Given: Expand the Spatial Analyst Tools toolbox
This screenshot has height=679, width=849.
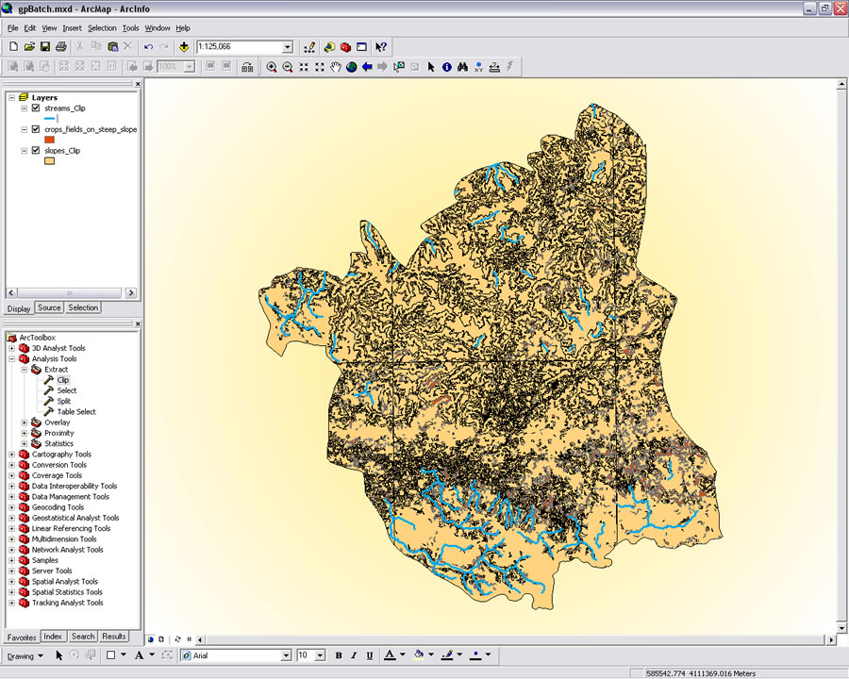Looking at the screenshot, I should click(x=11, y=582).
